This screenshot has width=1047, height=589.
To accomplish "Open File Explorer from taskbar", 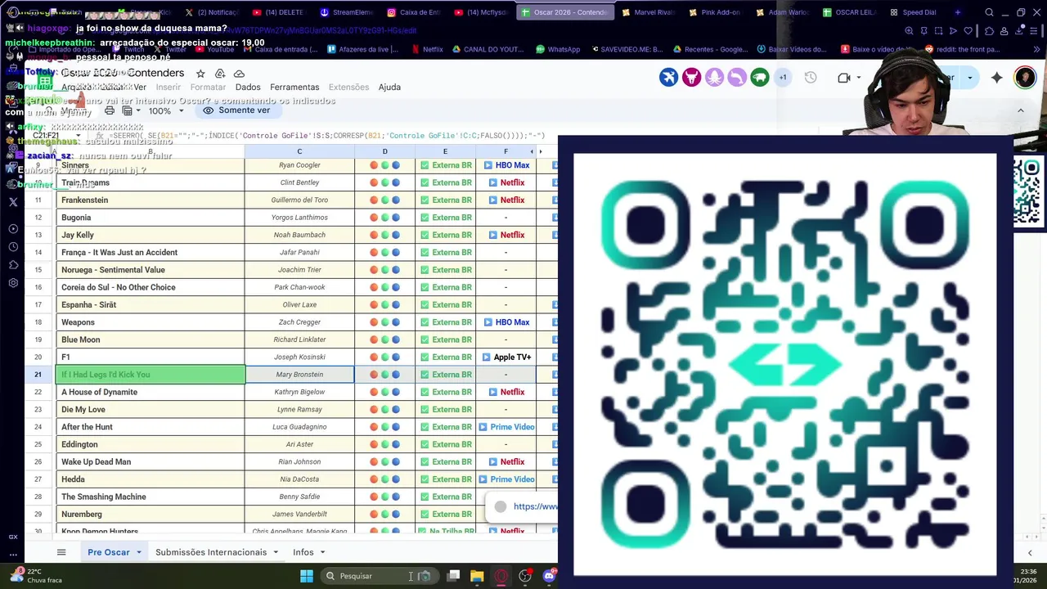I will (x=477, y=576).
